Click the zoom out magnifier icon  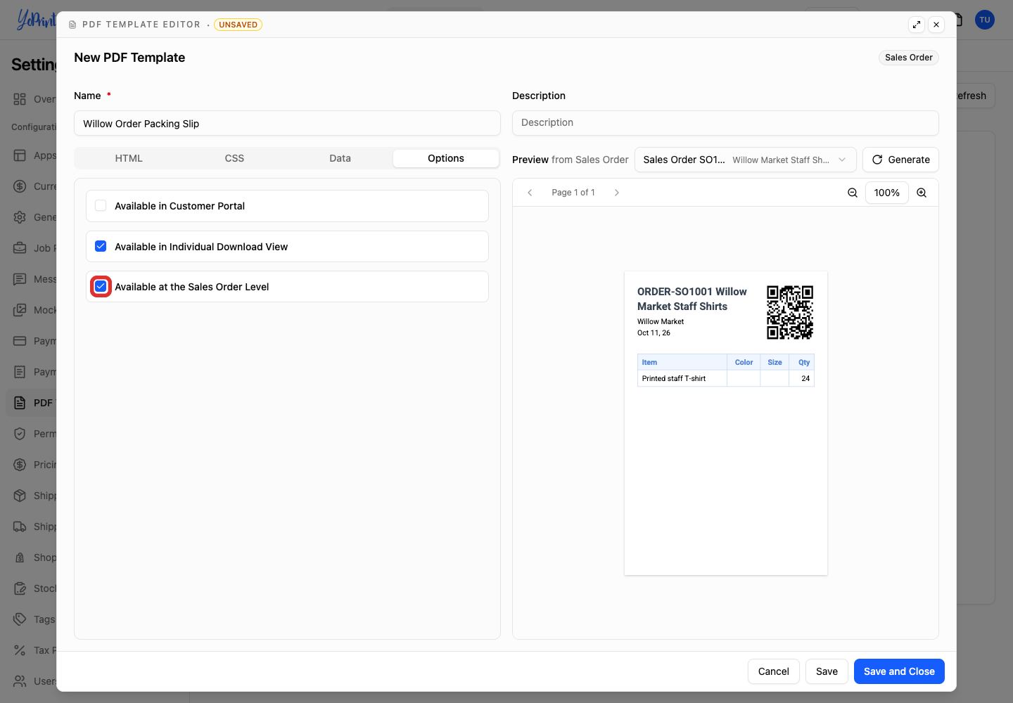pyautogui.click(x=853, y=193)
